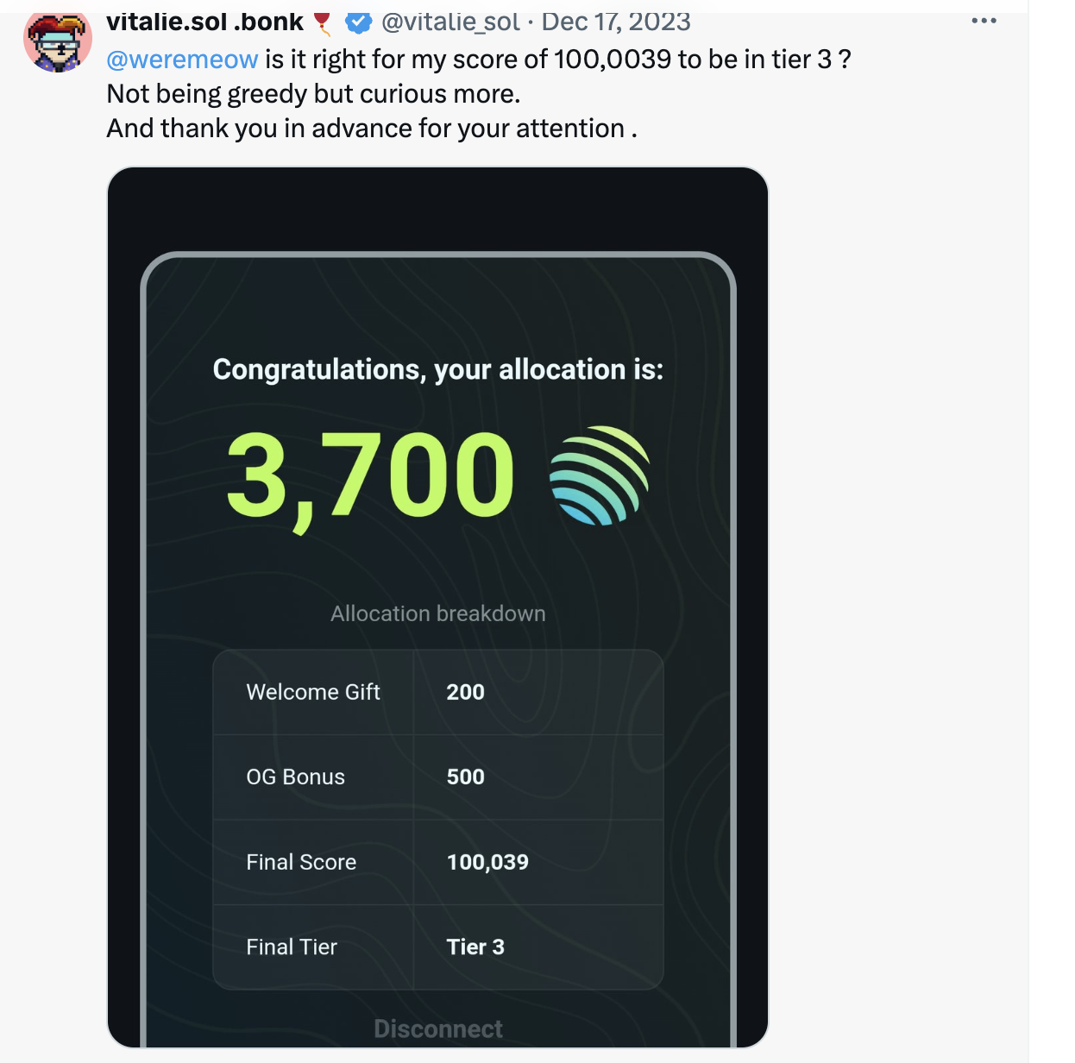Screen dimensions: 1075x1063
Task: Click the 3,700 allocation amount
Action: [370, 476]
